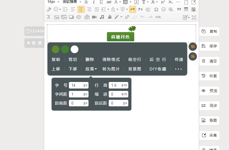Insert a single image
The height and width of the screenshot is (150, 229).
[57, 17]
